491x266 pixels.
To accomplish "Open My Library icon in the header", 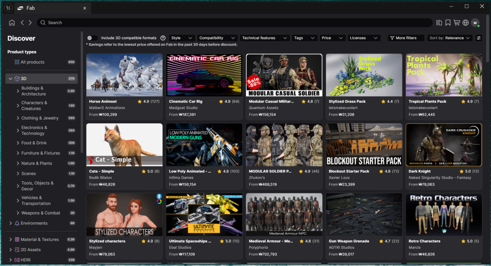I will coord(439,22).
